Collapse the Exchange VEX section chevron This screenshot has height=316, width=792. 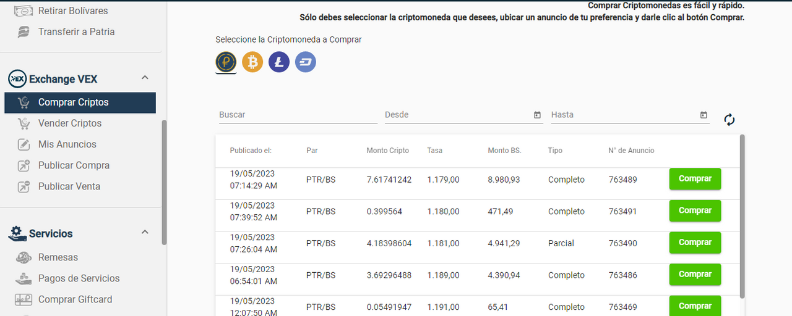click(x=145, y=78)
